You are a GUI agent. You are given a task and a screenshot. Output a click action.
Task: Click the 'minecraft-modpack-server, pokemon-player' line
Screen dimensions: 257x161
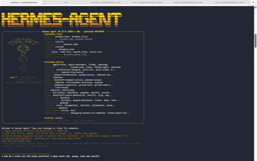point(73,80)
